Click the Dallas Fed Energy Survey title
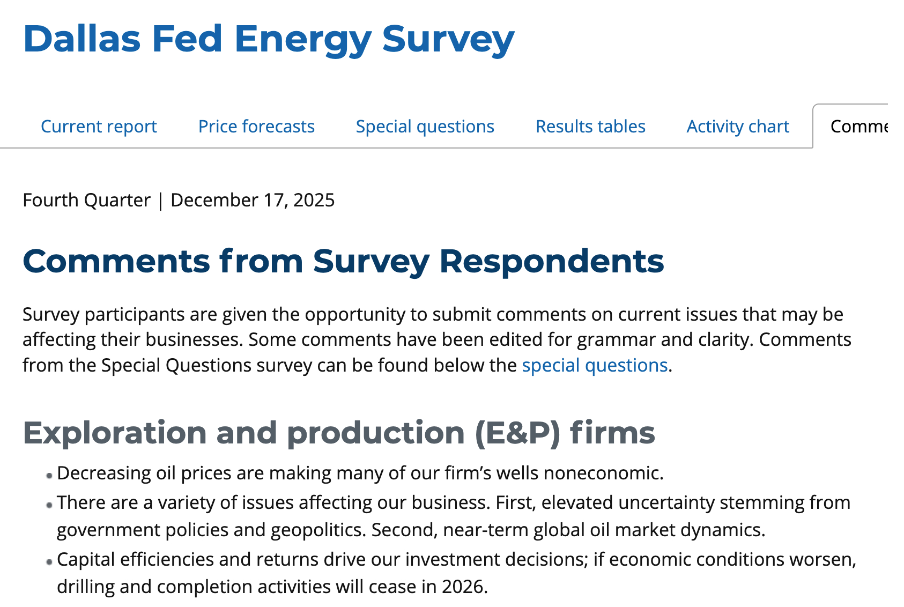Screen dimensions: 904x607 click(269, 39)
